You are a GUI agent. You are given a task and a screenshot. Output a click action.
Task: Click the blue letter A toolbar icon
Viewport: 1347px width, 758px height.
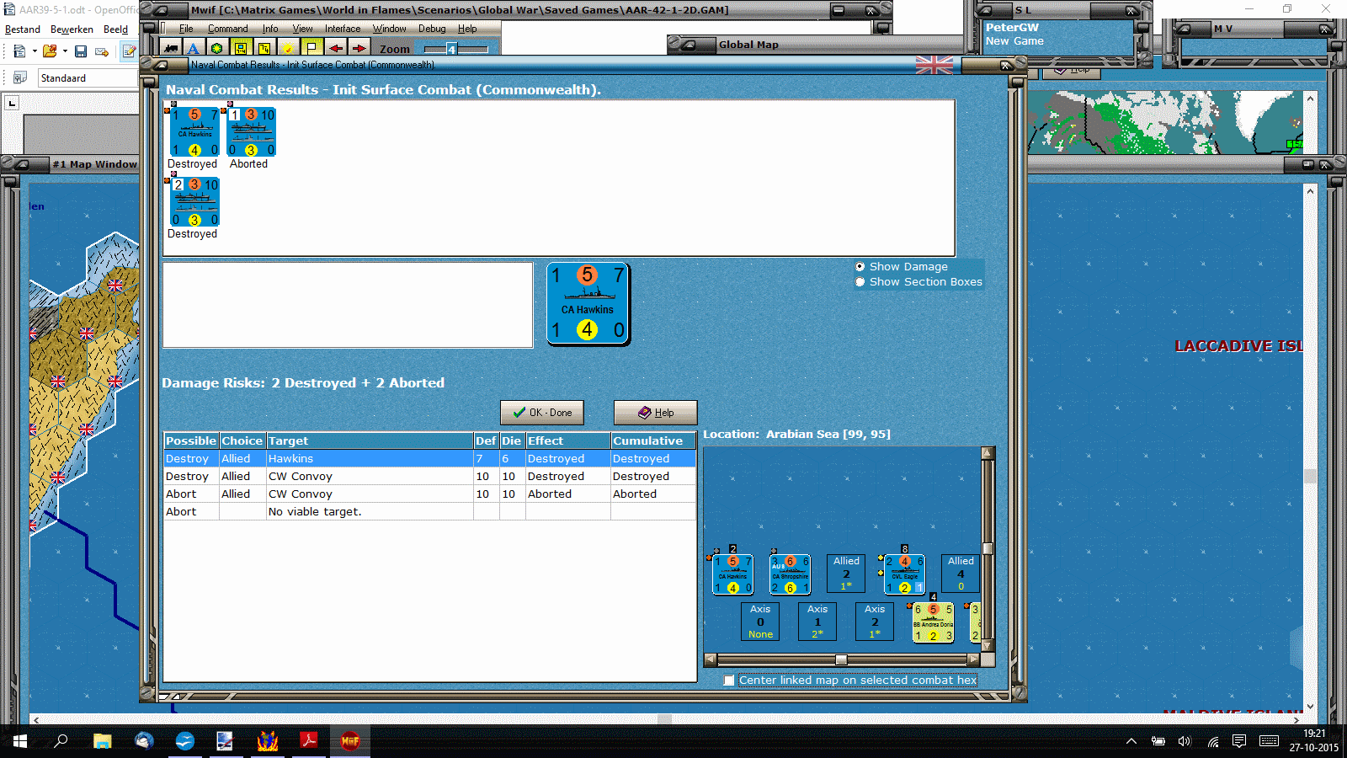(194, 48)
